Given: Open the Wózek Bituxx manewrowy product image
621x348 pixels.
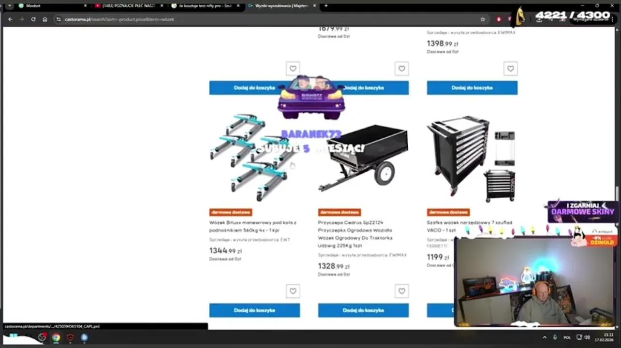Looking at the screenshot, I should click(x=254, y=158).
